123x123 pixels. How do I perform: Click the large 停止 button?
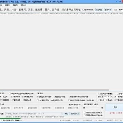pyautogui.click(x=115, y=107)
